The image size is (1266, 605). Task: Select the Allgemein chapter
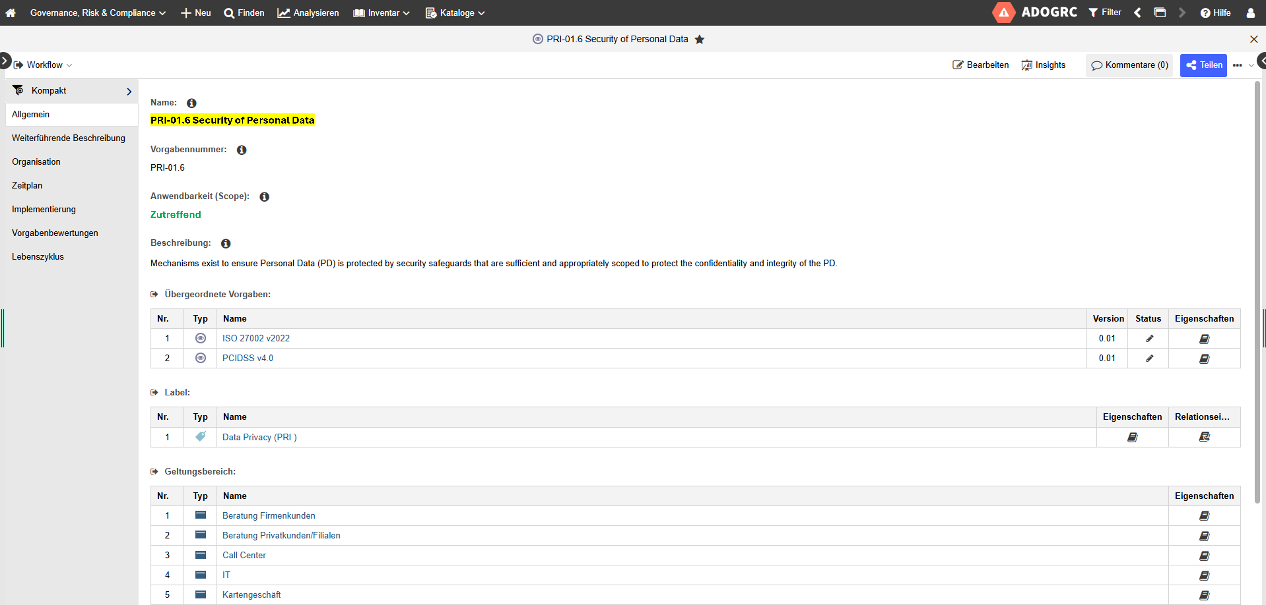[x=72, y=114]
